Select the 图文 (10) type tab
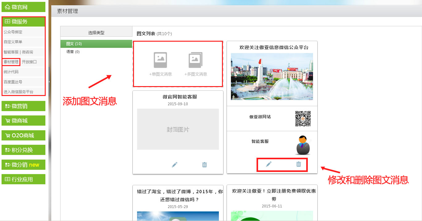422x221 pixels. [x=74, y=44]
